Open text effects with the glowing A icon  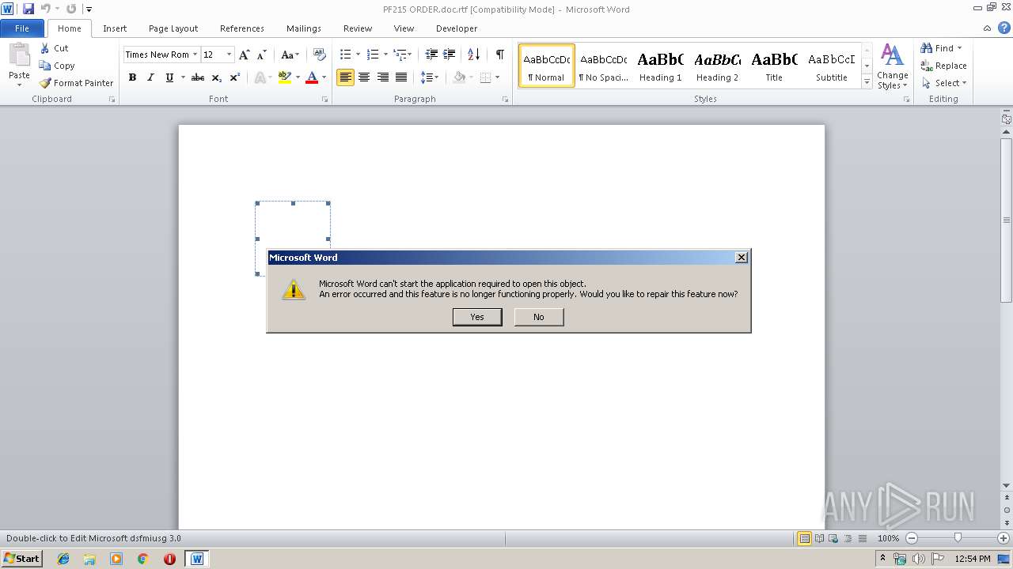pos(259,77)
